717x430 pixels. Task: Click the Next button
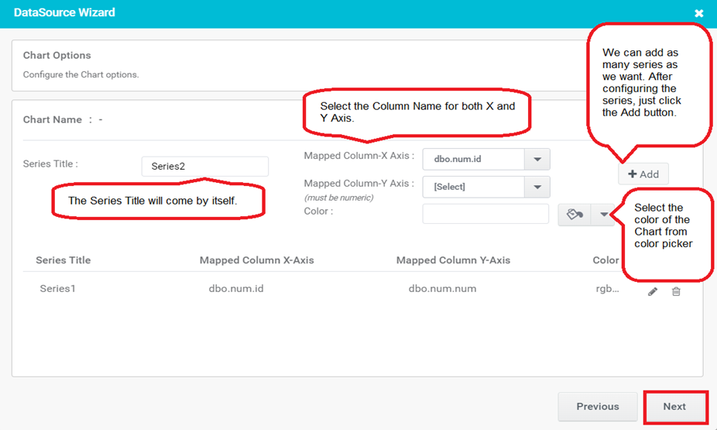[674, 407]
